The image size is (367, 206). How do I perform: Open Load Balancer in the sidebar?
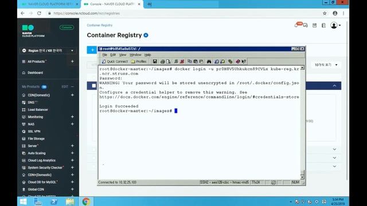(38, 109)
